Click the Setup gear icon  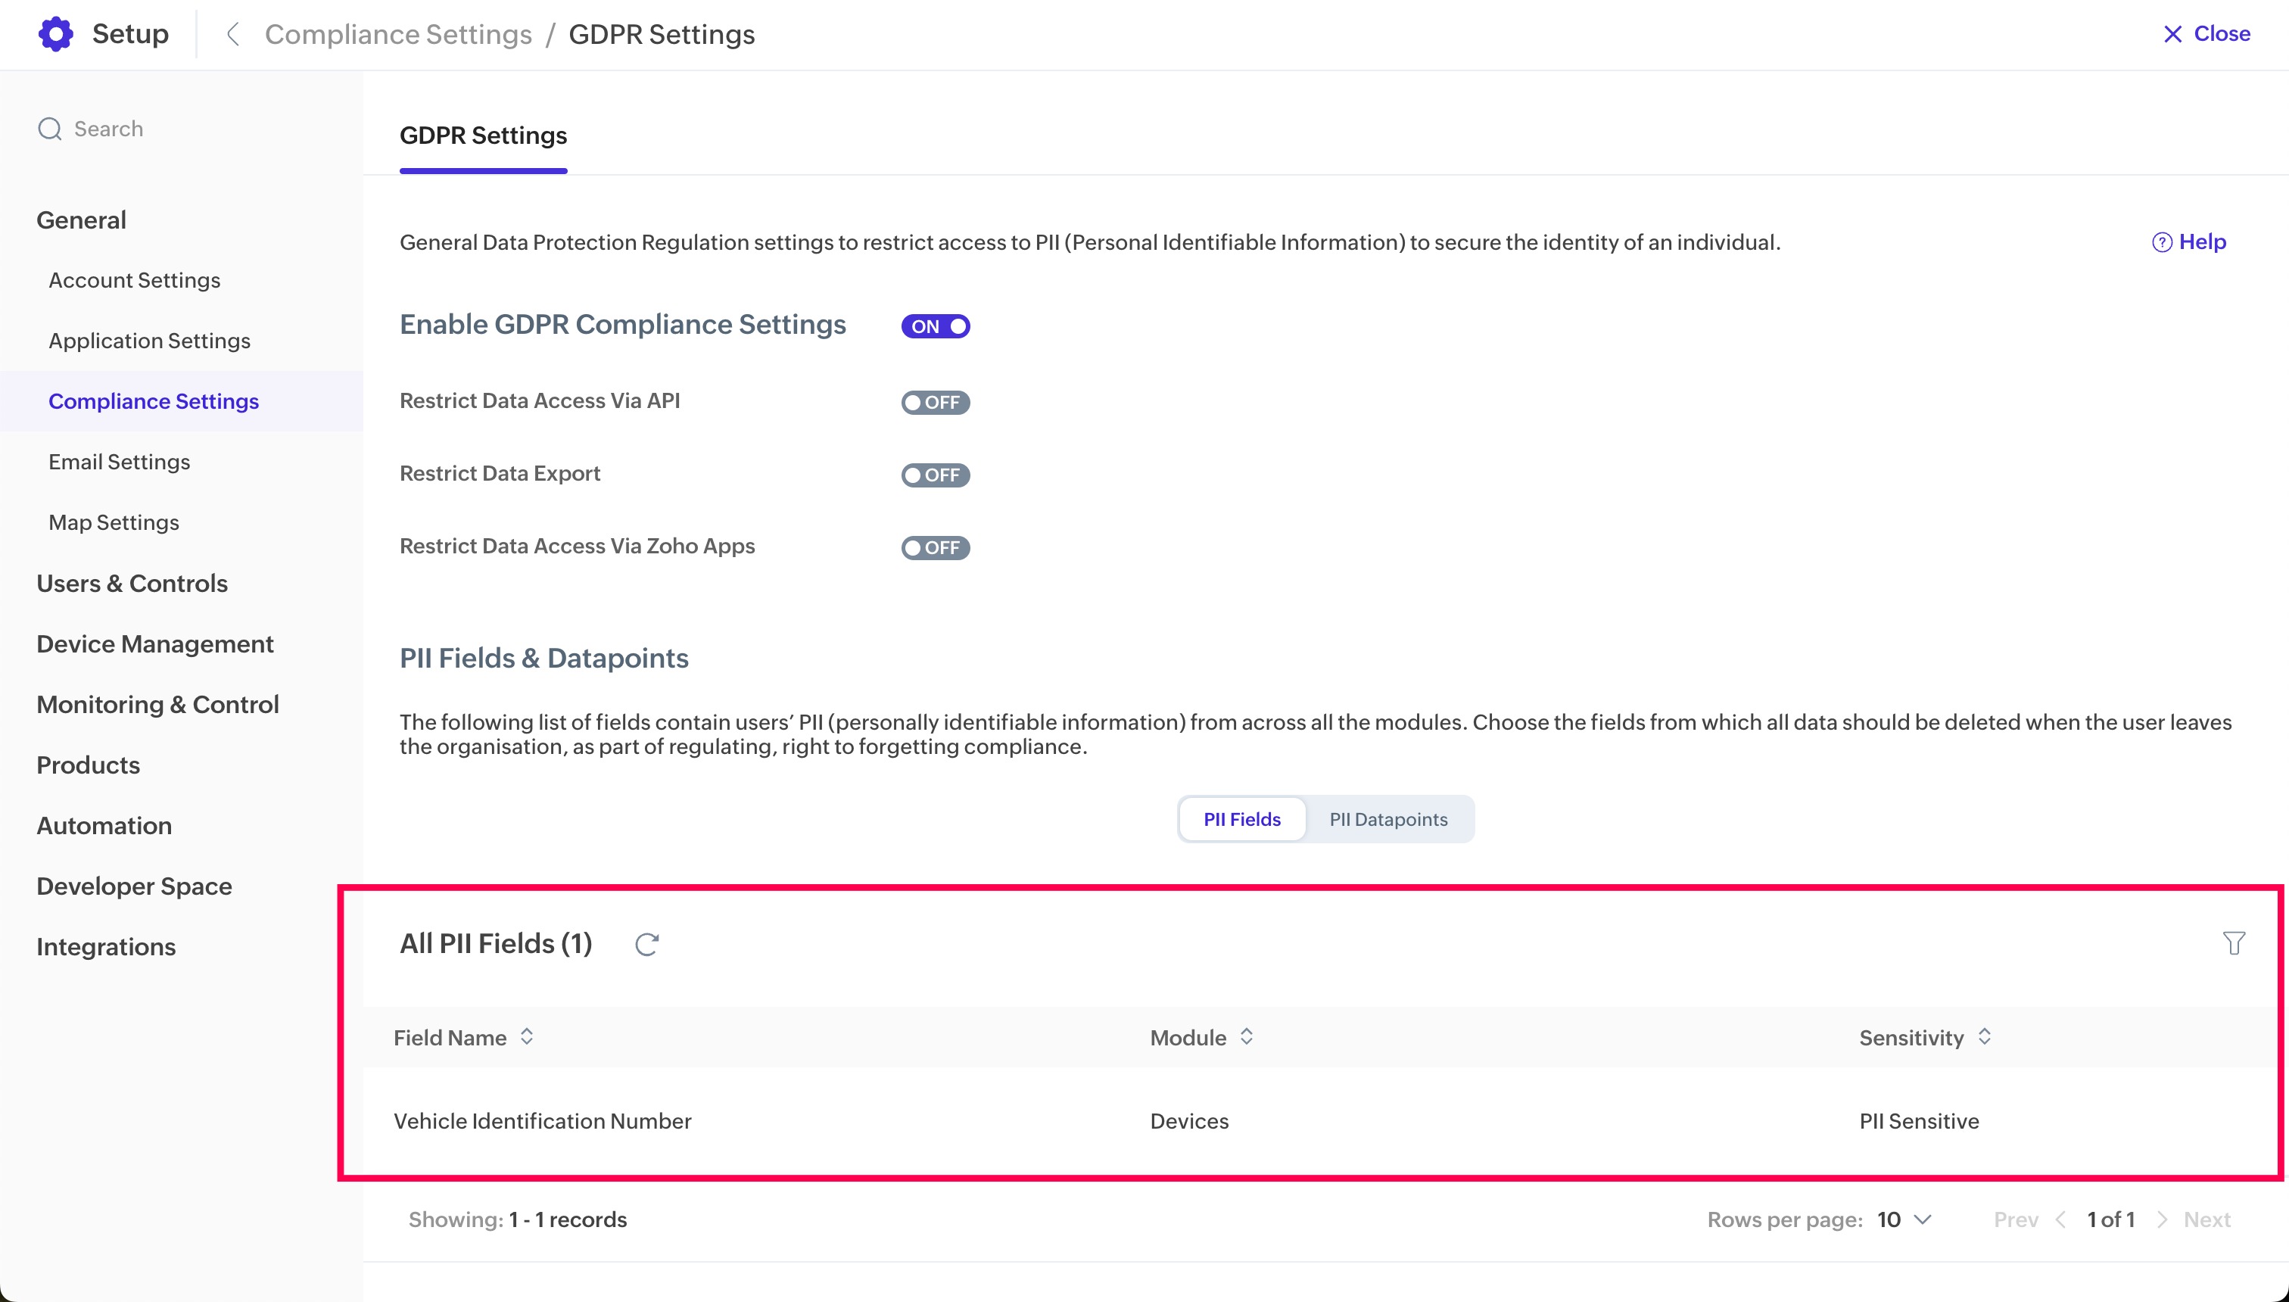click(x=55, y=34)
